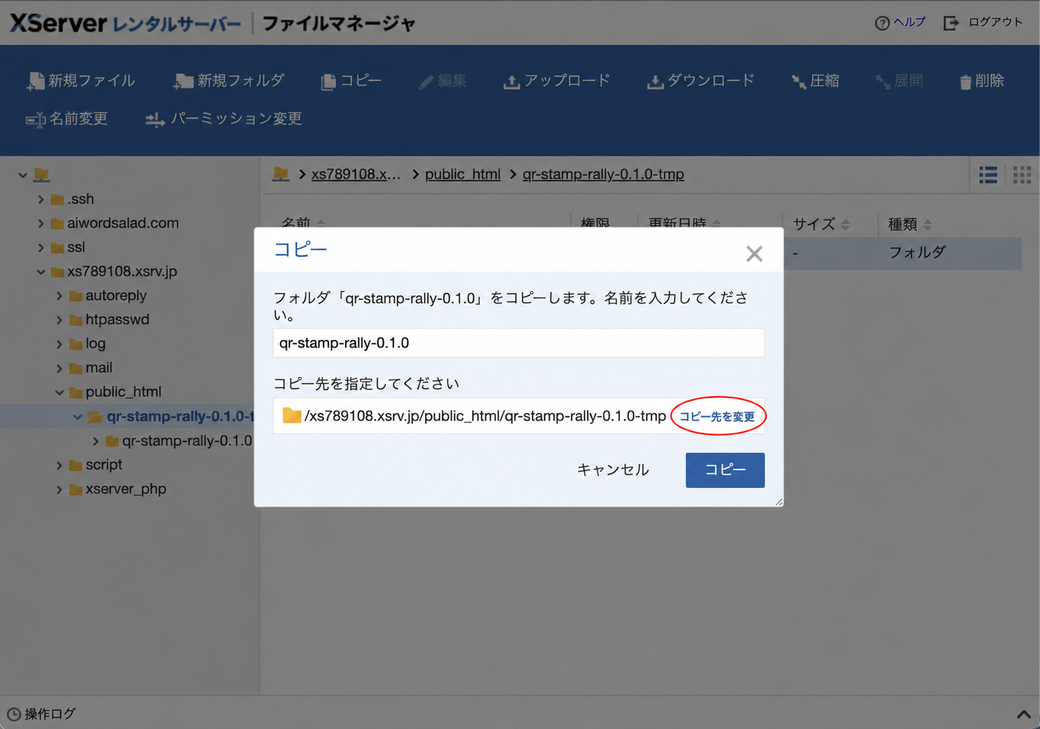Collapse the xs789108.xsrv.jp tree node
Screen dimensions: 1040x729
point(41,271)
